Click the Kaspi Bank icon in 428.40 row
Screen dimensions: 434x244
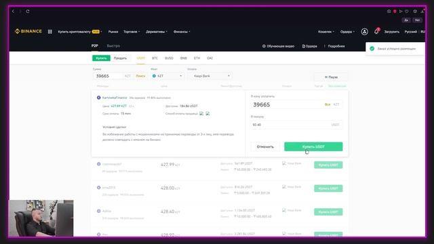[284, 210]
